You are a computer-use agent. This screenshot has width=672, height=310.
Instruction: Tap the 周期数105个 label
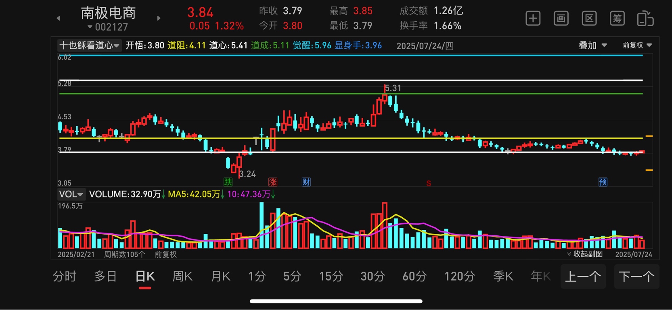pyautogui.click(x=125, y=254)
